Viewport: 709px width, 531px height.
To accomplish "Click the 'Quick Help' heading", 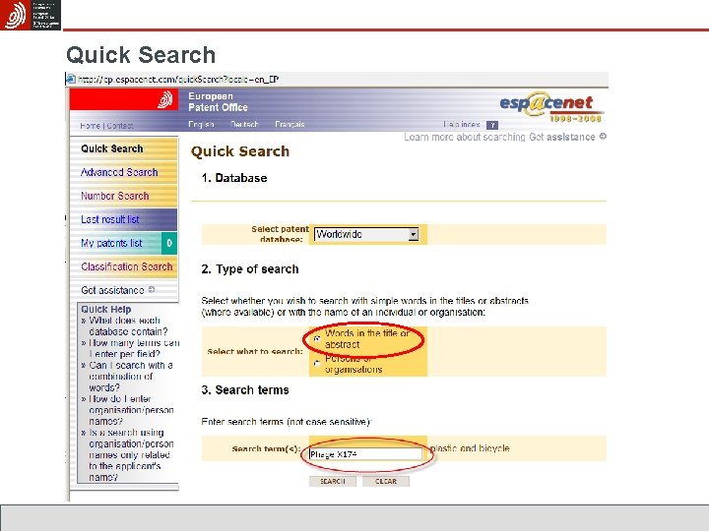I will [x=105, y=310].
